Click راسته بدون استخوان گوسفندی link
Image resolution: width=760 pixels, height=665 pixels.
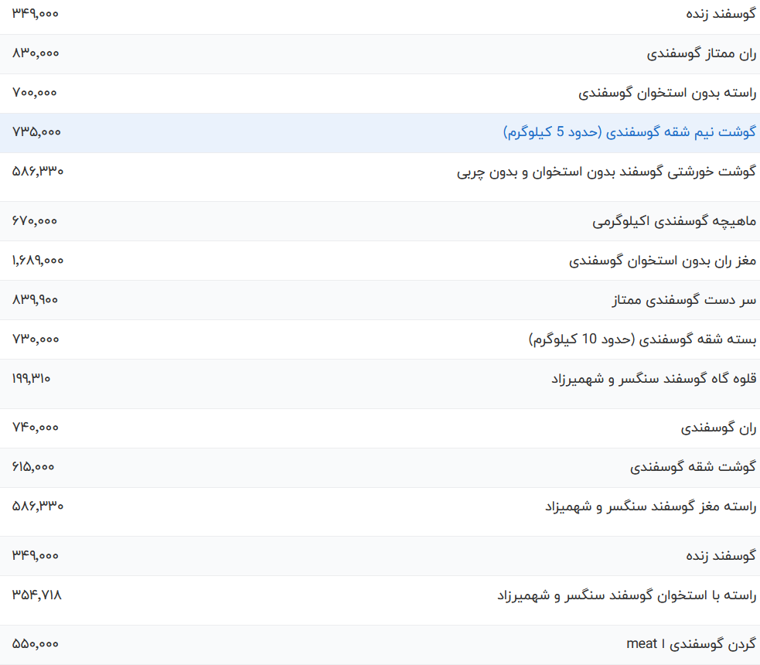point(667,94)
